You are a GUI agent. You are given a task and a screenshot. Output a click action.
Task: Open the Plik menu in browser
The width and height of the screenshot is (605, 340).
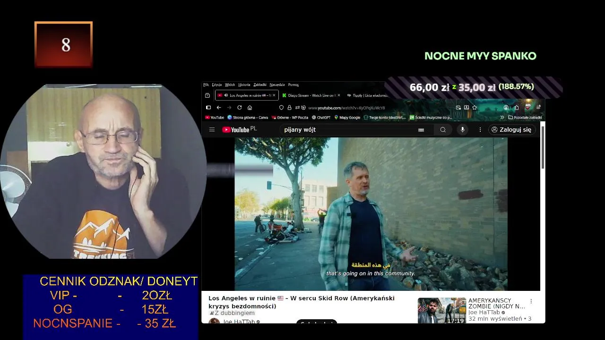click(x=206, y=85)
